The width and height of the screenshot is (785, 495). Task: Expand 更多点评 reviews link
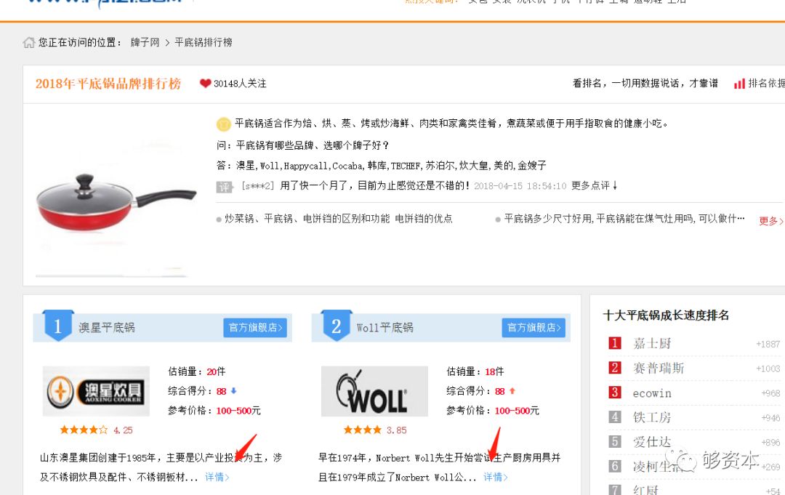[x=595, y=185]
